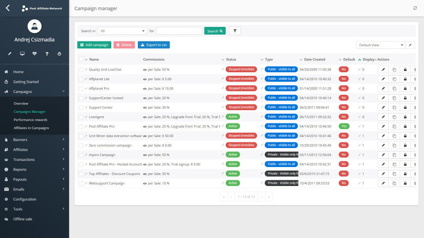Image resolution: width=424 pixels, height=238 pixels.
Task: Select the Aspiro Campaign row checkbox
Action: point(81,155)
